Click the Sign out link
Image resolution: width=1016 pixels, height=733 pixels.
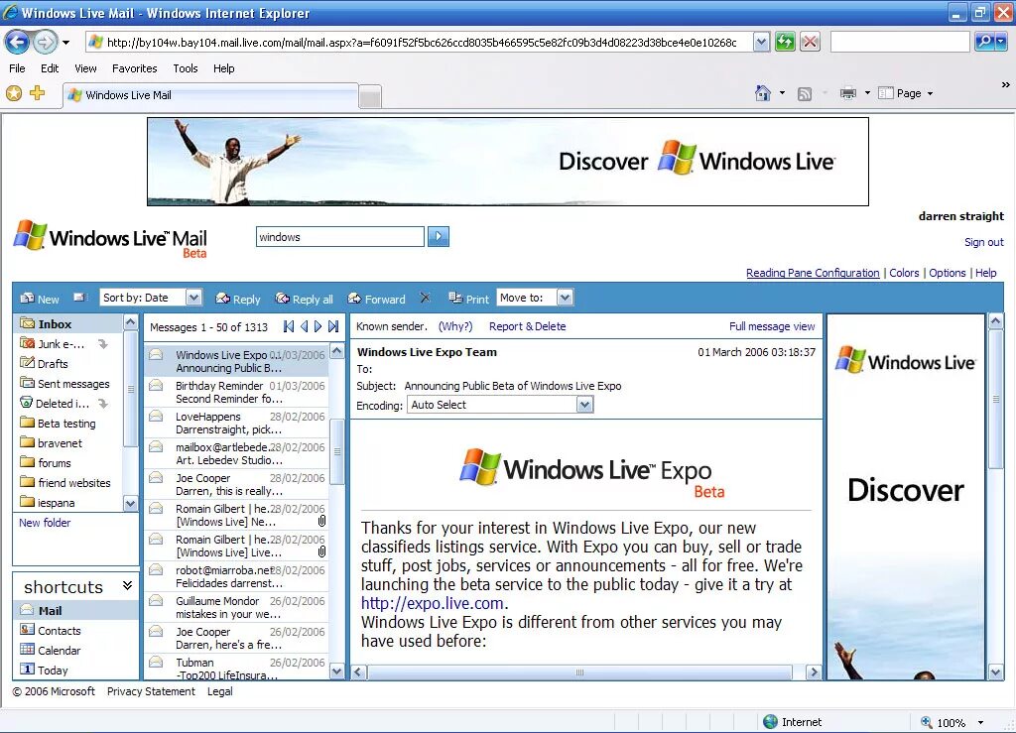coord(983,242)
